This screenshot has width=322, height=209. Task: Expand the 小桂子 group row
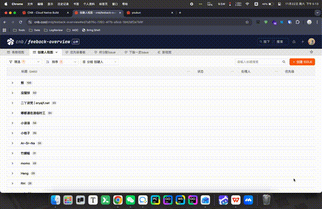tap(12, 133)
